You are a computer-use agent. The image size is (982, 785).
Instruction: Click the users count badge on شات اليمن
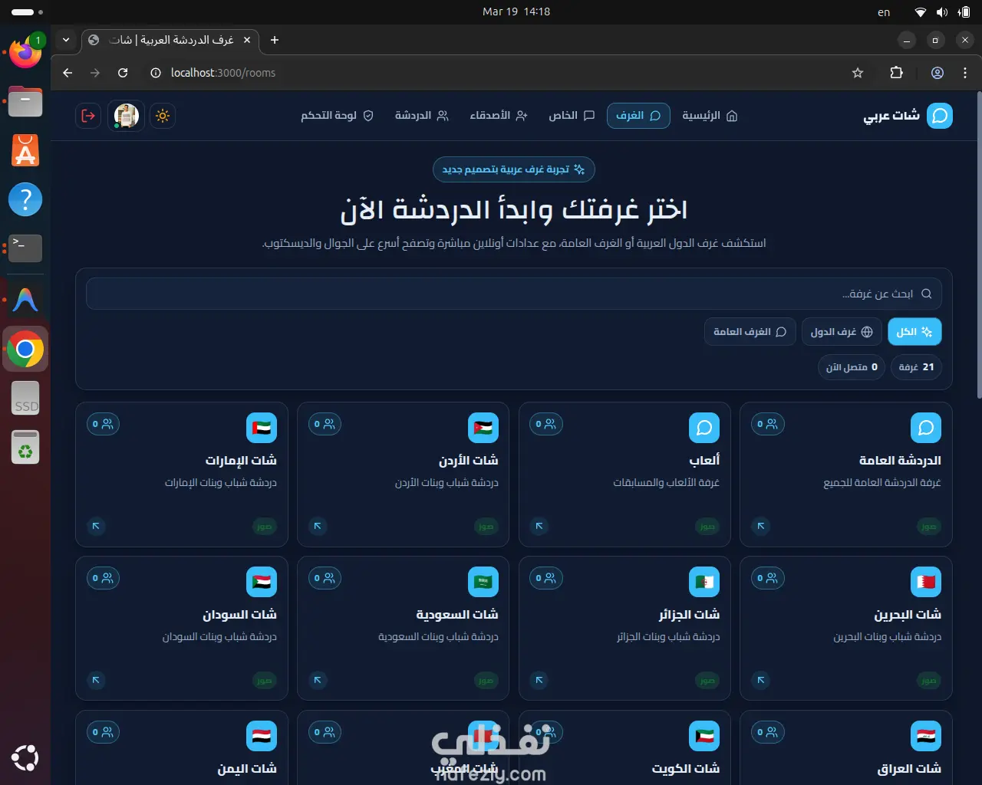(103, 732)
